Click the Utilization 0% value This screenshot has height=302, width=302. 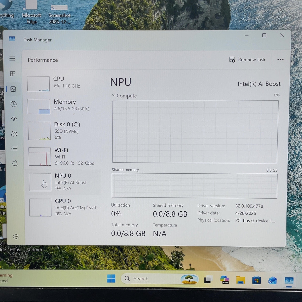coord(116,214)
